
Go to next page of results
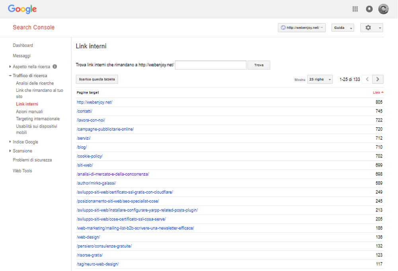(x=378, y=79)
